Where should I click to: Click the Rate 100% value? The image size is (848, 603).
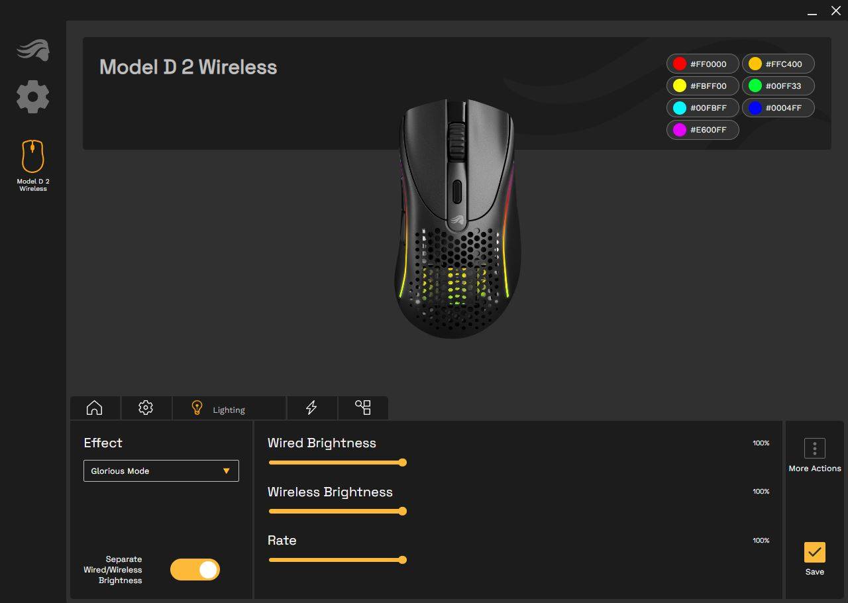tap(761, 541)
